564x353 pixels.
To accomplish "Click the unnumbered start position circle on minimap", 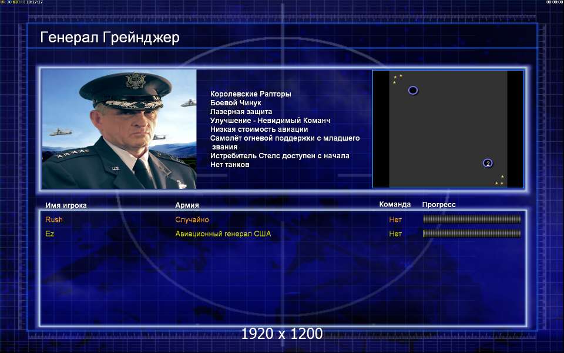I will coord(413,90).
